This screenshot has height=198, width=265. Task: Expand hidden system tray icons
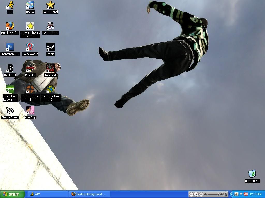232,194
